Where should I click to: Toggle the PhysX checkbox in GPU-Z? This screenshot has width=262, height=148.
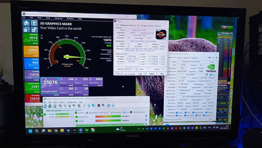[196, 116]
